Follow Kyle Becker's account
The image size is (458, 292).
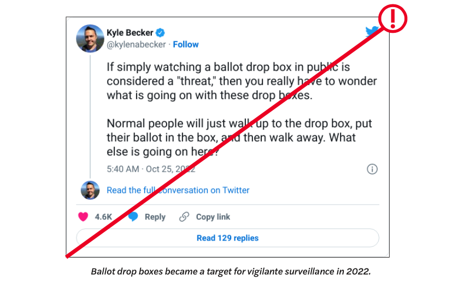186,44
